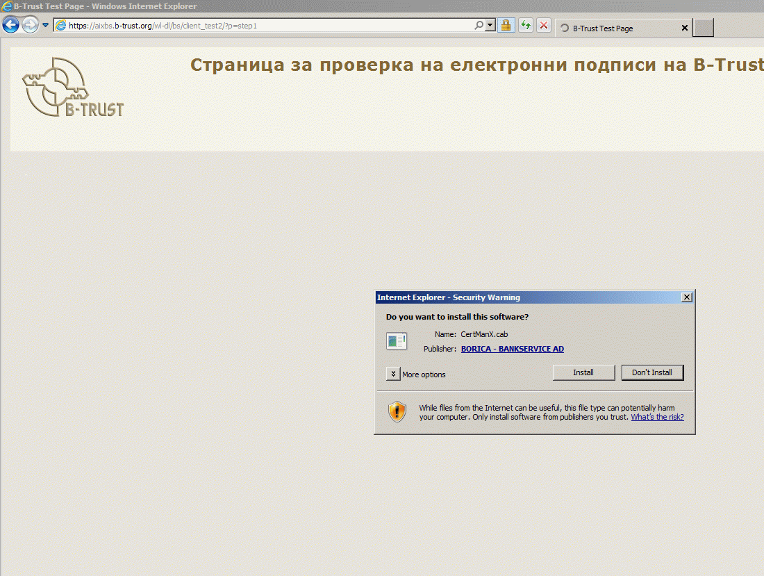Expand More options in the security dialog
Viewport: 764px width, 576px height.
click(393, 374)
